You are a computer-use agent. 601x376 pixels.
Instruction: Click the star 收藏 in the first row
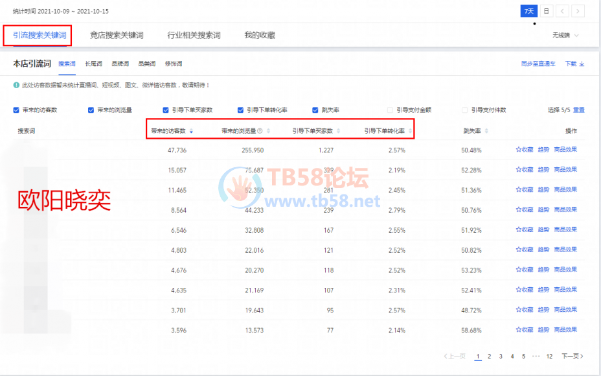tap(524, 150)
